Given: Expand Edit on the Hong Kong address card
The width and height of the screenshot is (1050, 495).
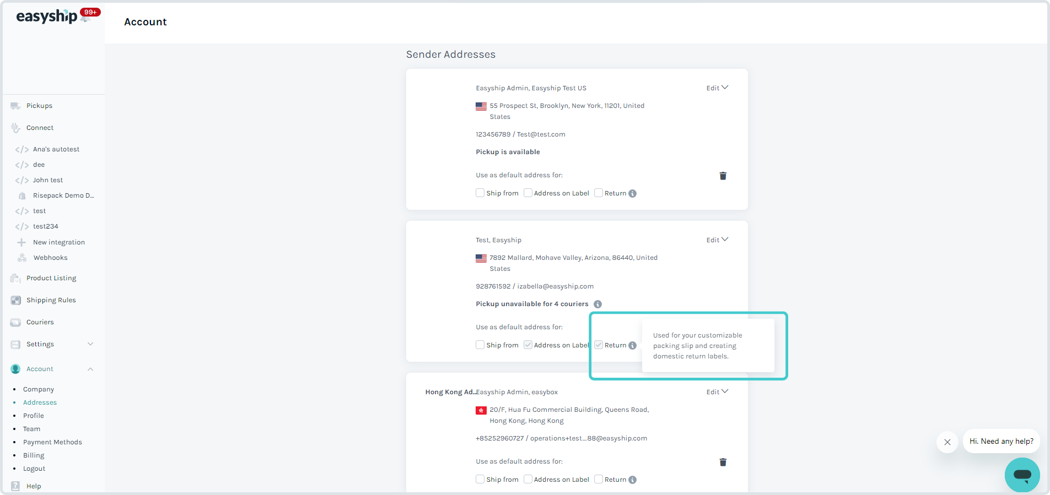Looking at the screenshot, I should point(717,392).
